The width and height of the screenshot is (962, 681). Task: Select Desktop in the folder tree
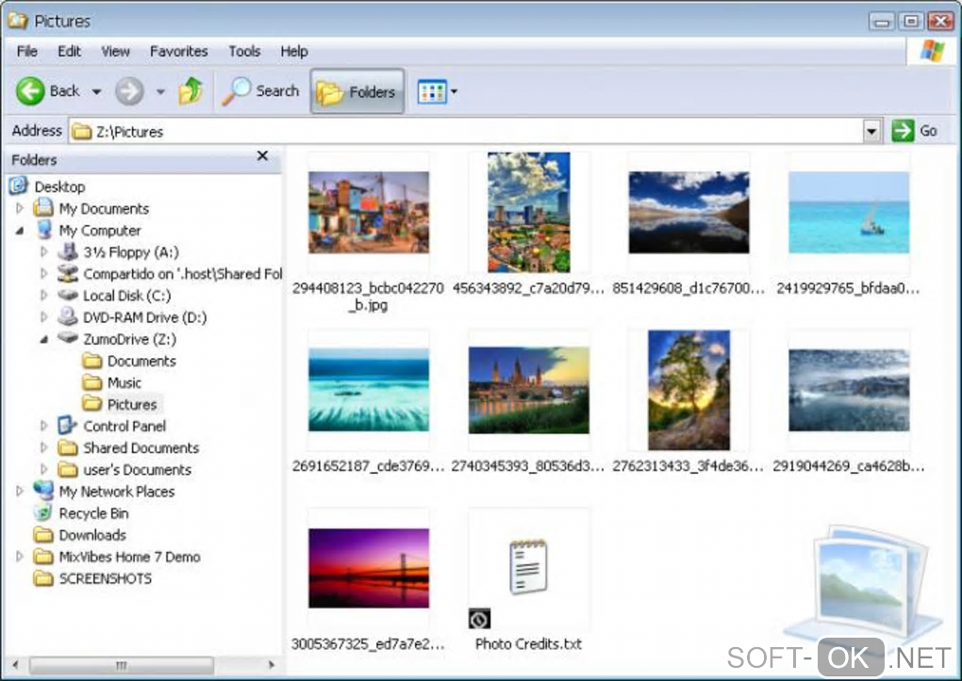59,186
